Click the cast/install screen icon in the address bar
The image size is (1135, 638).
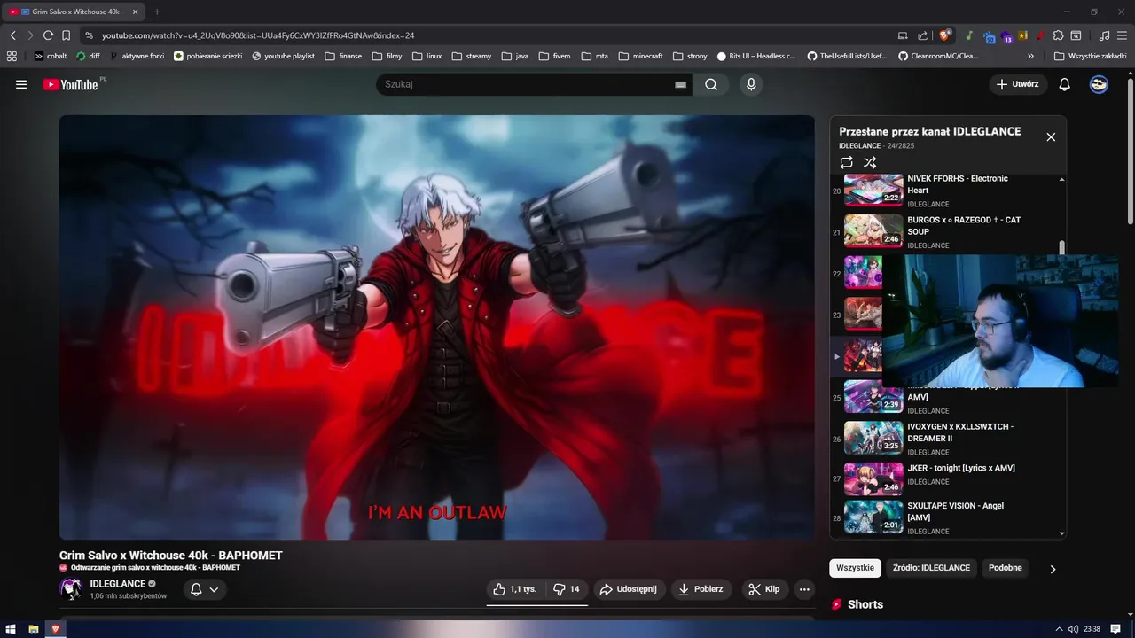[903, 35]
